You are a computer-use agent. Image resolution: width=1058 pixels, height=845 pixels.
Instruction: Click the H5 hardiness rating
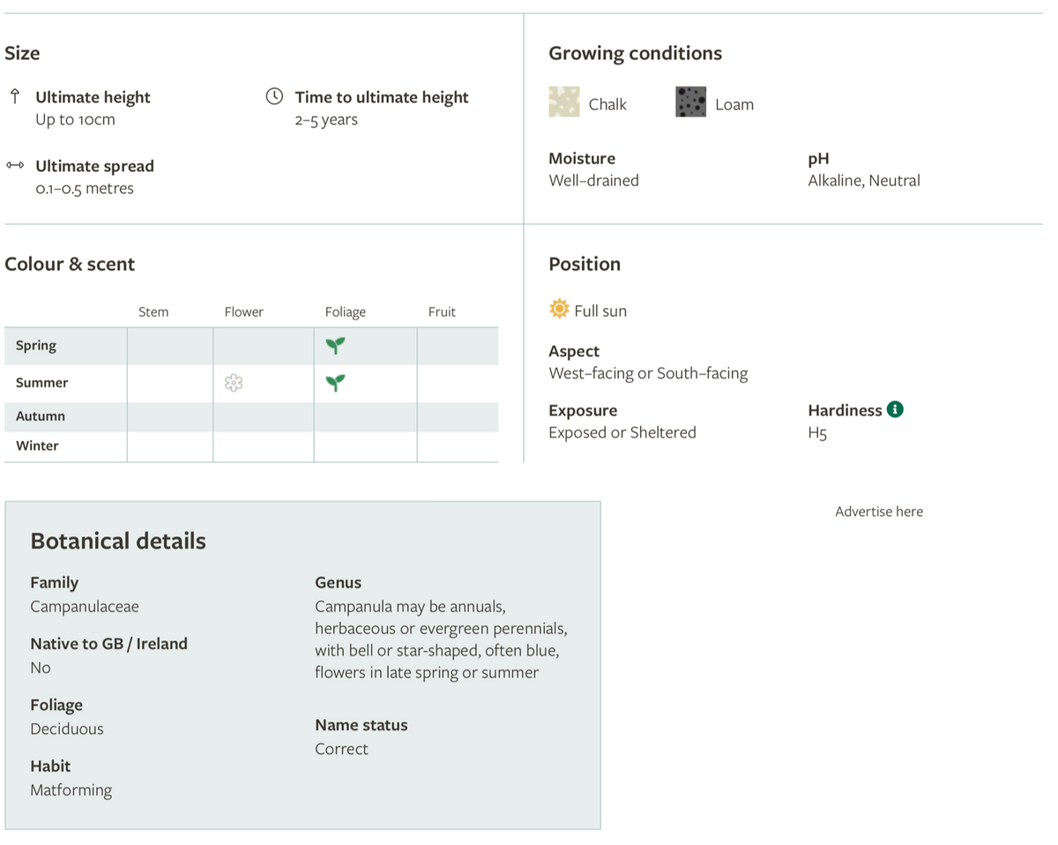817,433
